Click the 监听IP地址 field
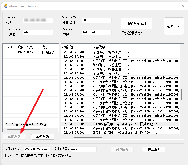 click(37, 149)
